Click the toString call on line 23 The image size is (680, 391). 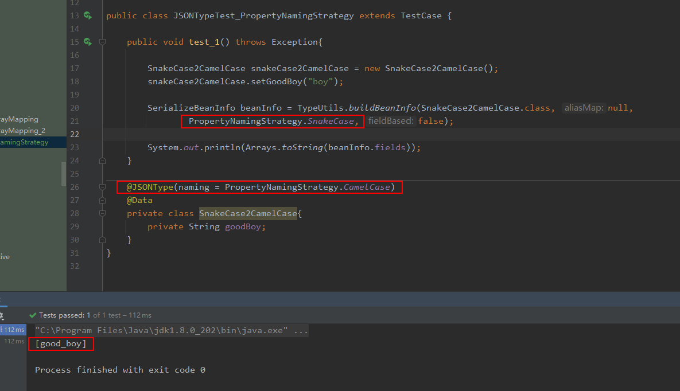coord(302,147)
